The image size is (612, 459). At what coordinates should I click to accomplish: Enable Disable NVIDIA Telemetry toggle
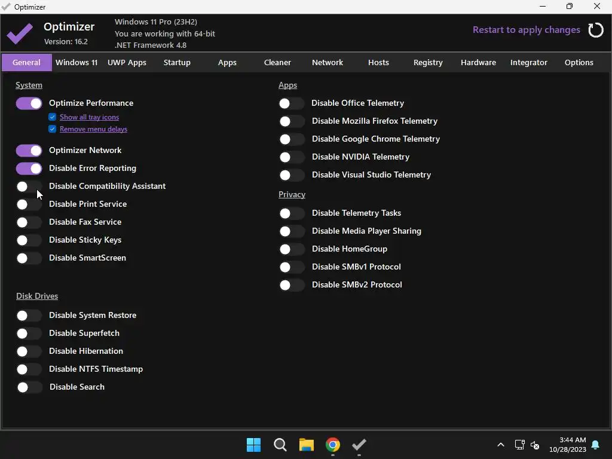click(x=292, y=157)
